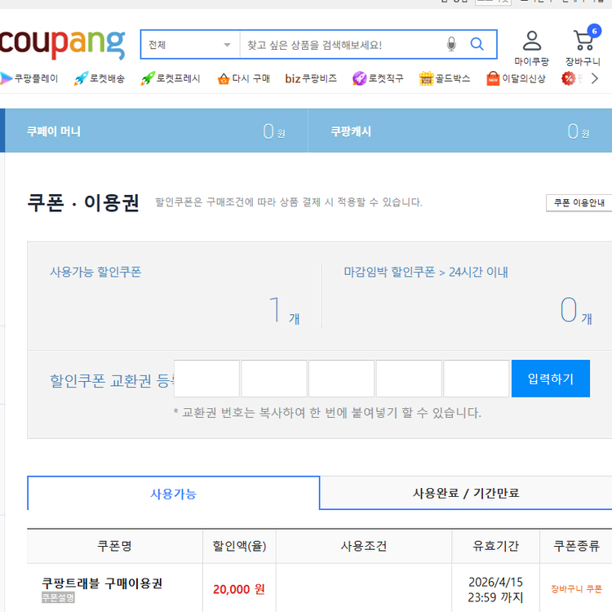Viewport: 612px width, 612px height.
Task: Click the first coupon code input box
Action: [207, 379]
